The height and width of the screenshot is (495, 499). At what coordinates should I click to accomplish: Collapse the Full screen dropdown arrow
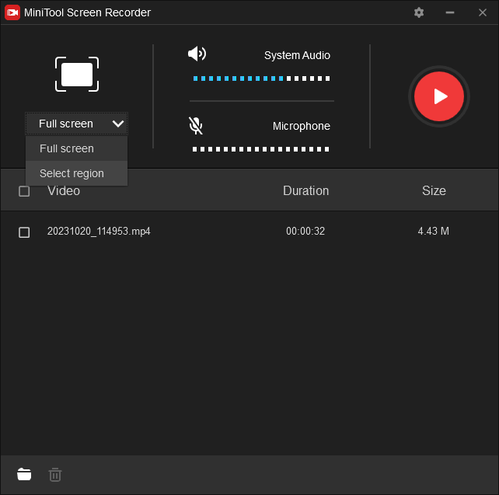[117, 124]
